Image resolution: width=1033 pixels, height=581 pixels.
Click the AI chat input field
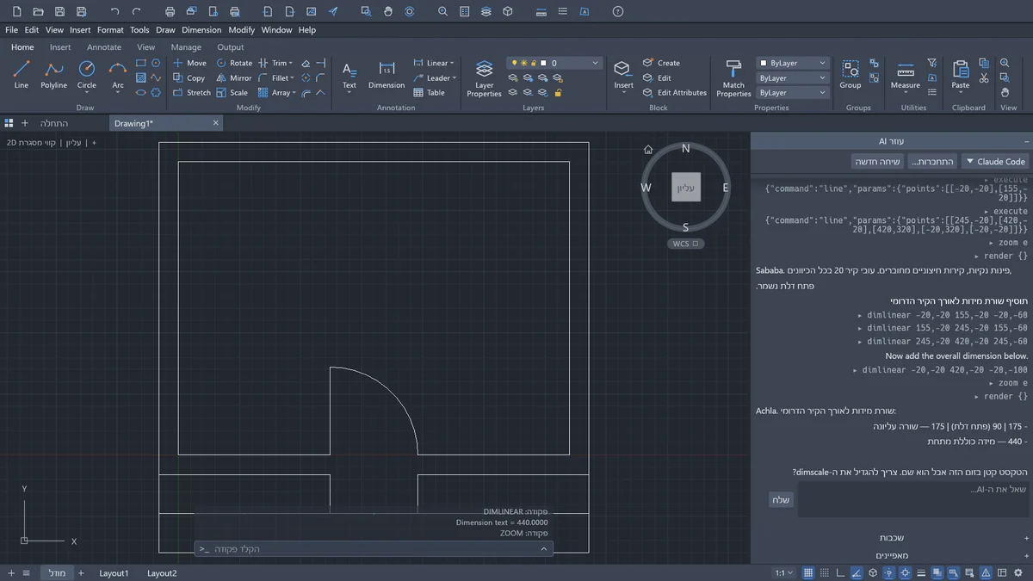coord(913,500)
